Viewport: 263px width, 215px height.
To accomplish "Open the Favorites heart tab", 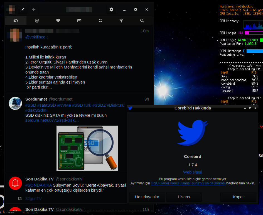I will 58,21.
